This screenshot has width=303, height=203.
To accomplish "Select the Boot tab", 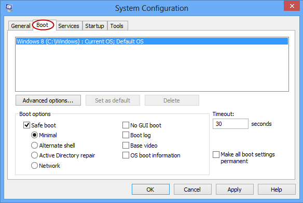I will tap(43, 25).
